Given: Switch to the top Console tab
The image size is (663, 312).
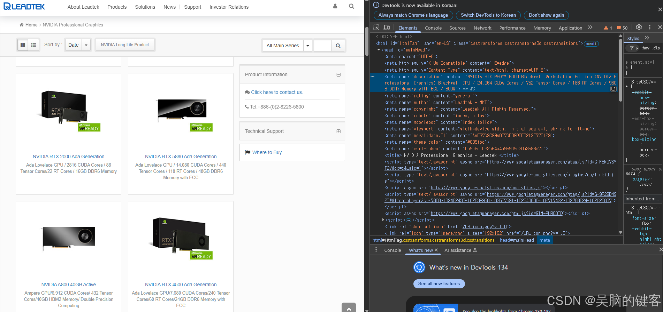Looking at the screenshot, I should pyautogui.click(x=433, y=28).
